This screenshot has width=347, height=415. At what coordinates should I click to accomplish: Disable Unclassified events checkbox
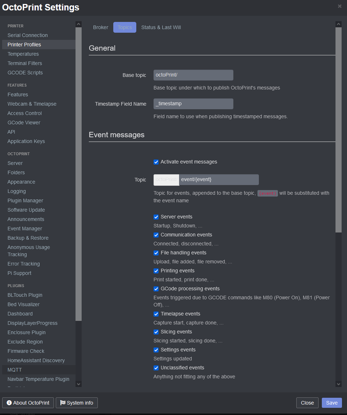click(x=156, y=368)
